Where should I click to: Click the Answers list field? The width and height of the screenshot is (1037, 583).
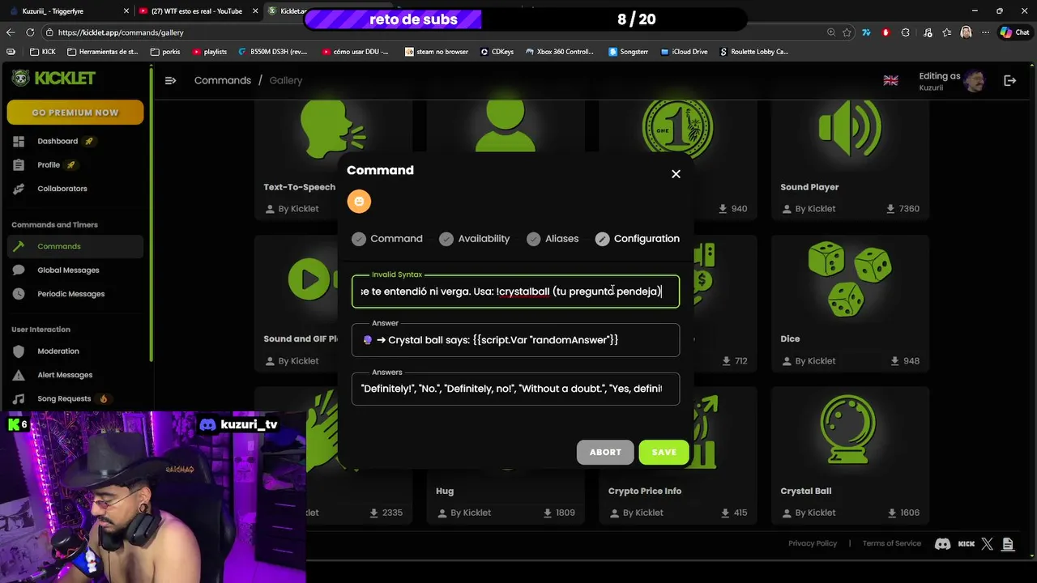pos(515,389)
